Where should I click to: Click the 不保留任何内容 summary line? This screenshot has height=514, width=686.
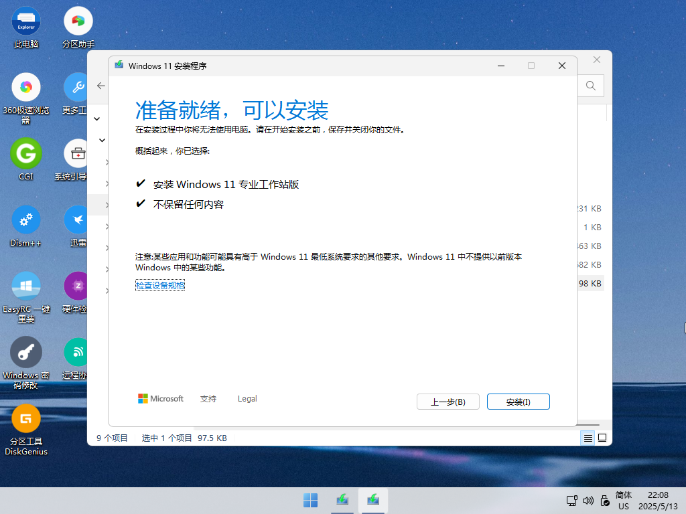pos(188,205)
